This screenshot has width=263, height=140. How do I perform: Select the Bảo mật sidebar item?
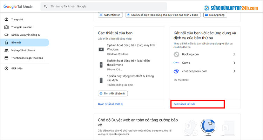(25, 43)
